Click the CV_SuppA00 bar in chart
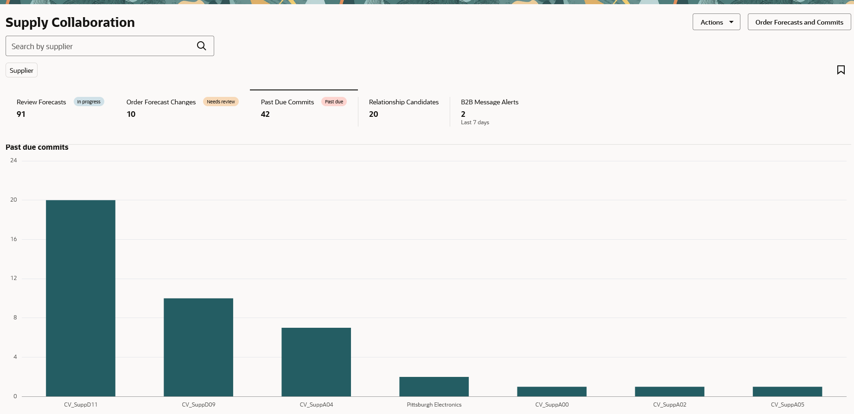854x414 pixels. (552, 391)
